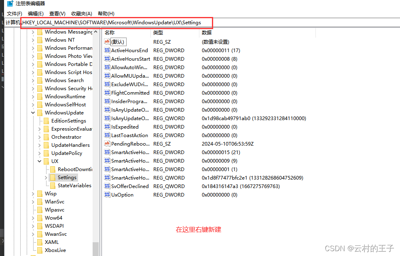This screenshot has width=400, height=256.
Task: Click the 类型 column header
Action: 158,32
